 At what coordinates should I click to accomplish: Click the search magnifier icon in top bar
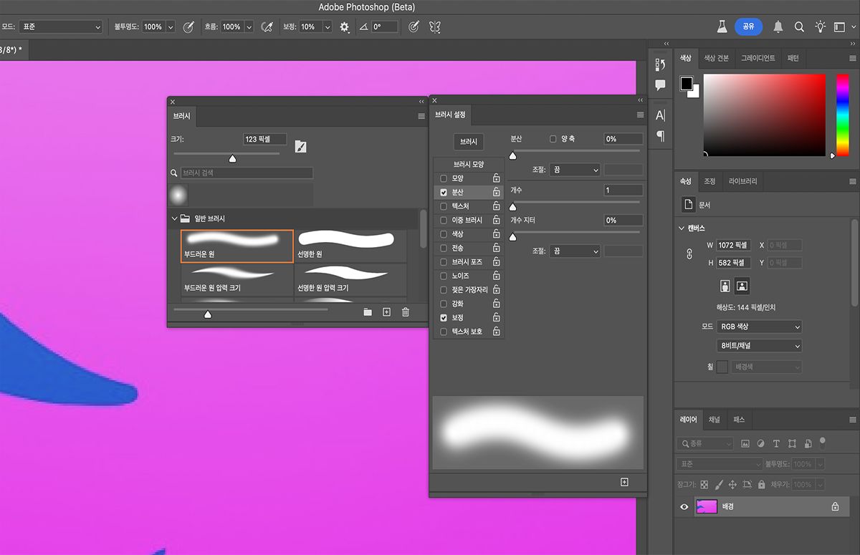click(799, 26)
